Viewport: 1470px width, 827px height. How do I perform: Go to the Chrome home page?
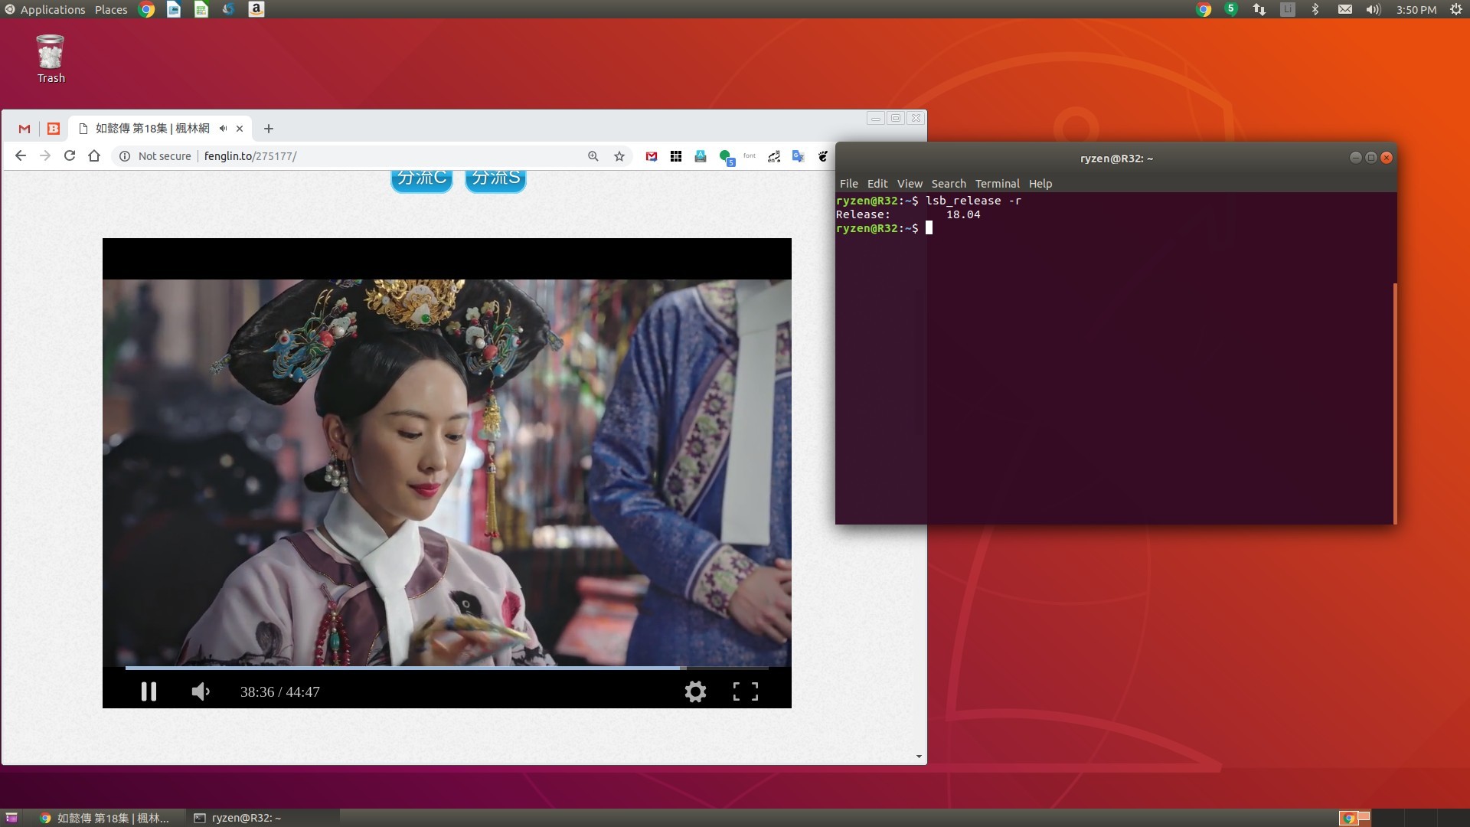(94, 156)
